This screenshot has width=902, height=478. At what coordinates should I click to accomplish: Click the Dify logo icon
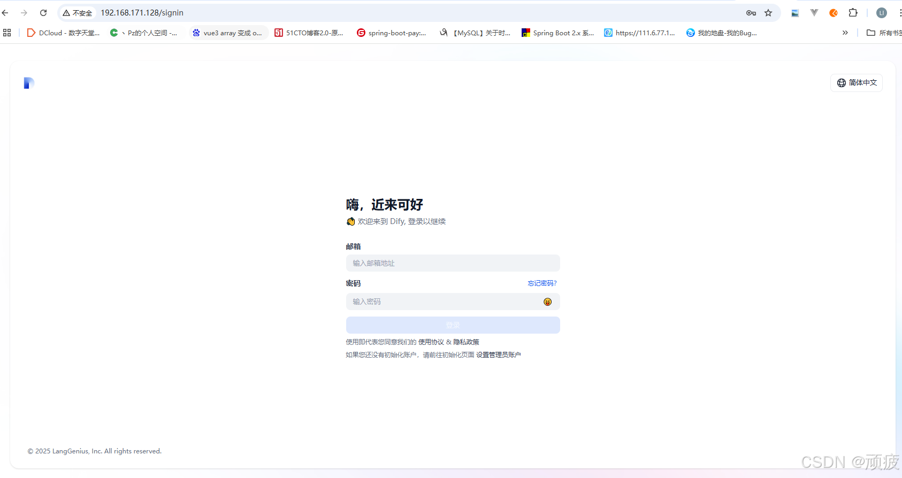coord(29,83)
